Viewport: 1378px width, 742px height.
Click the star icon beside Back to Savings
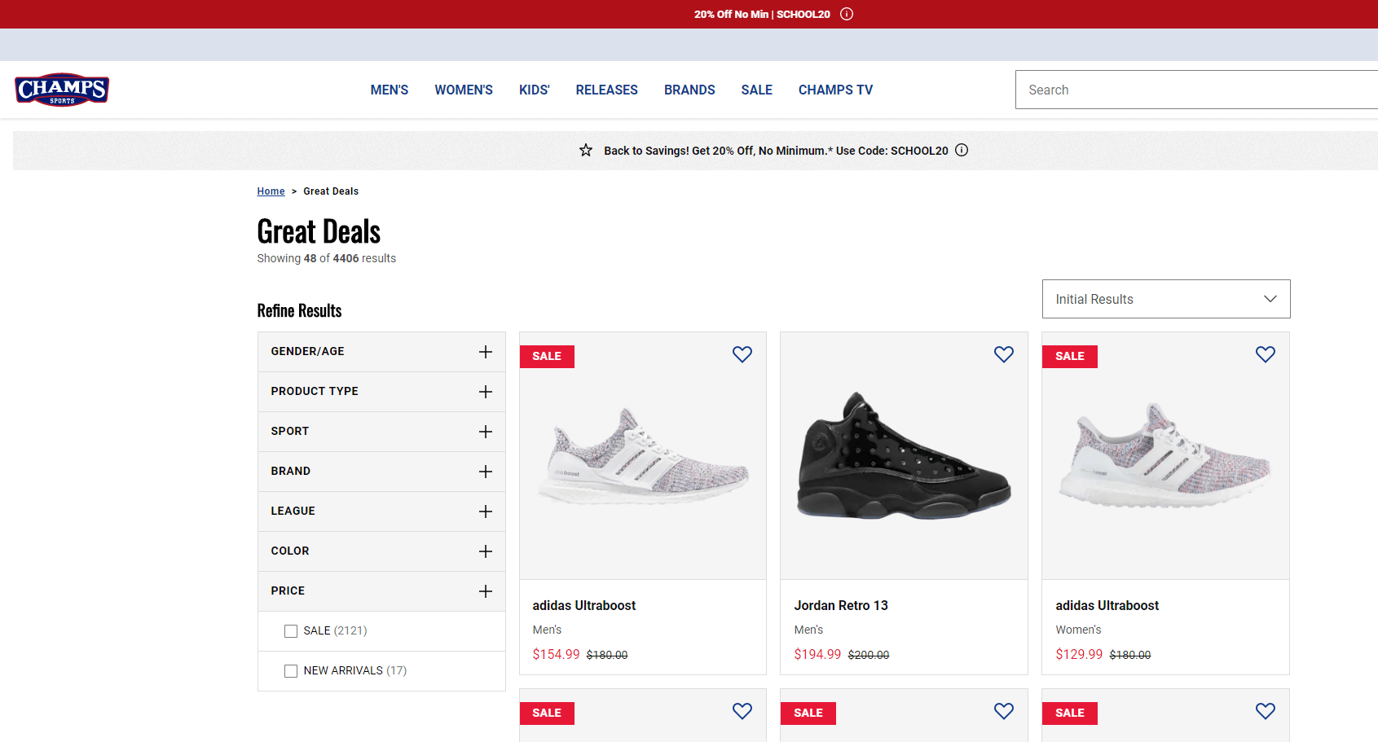click(x=586, y=150)
